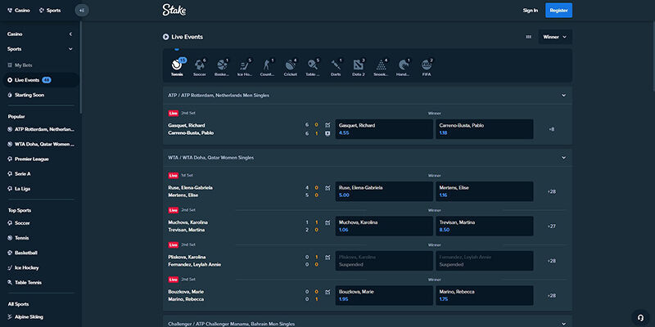This screenshot has height=327, width=655.
Task: Open stats icon for Pliskova vs Fernandez
Action: click(327, 257)
